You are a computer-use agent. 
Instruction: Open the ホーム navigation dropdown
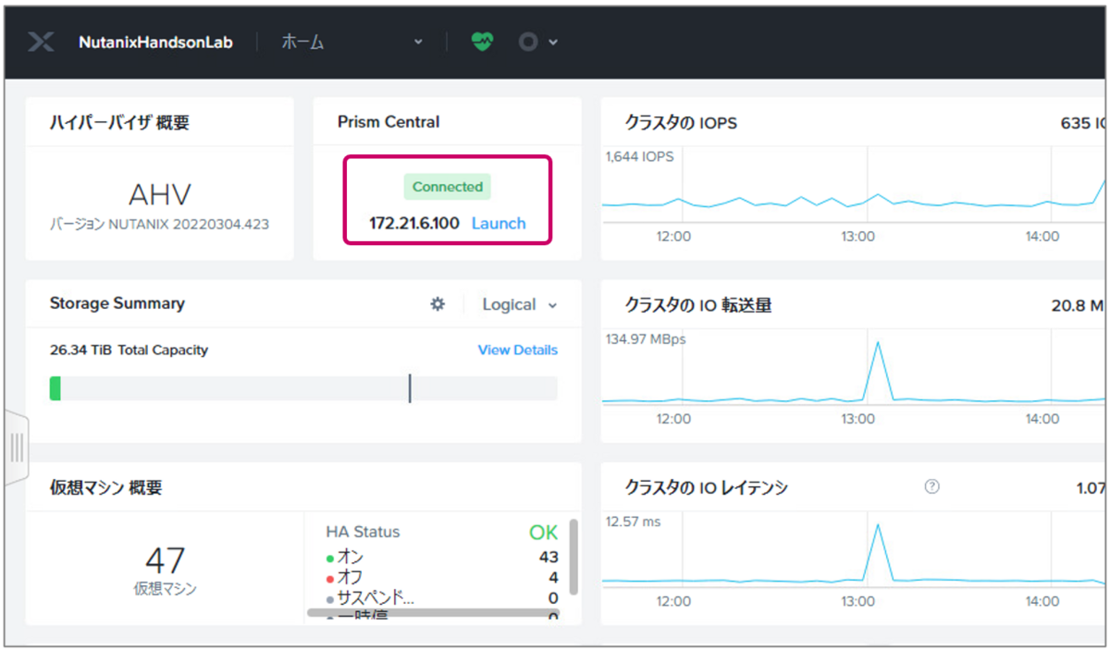[351, 42]
